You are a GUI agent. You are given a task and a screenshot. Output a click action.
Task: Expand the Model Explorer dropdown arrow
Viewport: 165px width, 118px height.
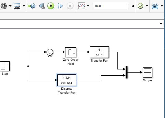24,6
